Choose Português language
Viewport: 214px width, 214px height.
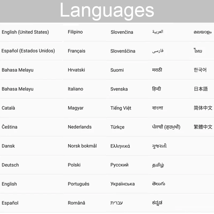[78, 184]
